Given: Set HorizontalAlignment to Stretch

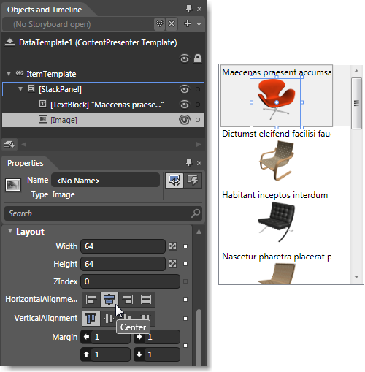Looking at the screenshot, I should pos(146,300).
